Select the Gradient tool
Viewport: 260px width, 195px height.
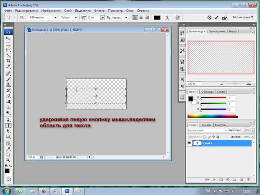(8, 101)
